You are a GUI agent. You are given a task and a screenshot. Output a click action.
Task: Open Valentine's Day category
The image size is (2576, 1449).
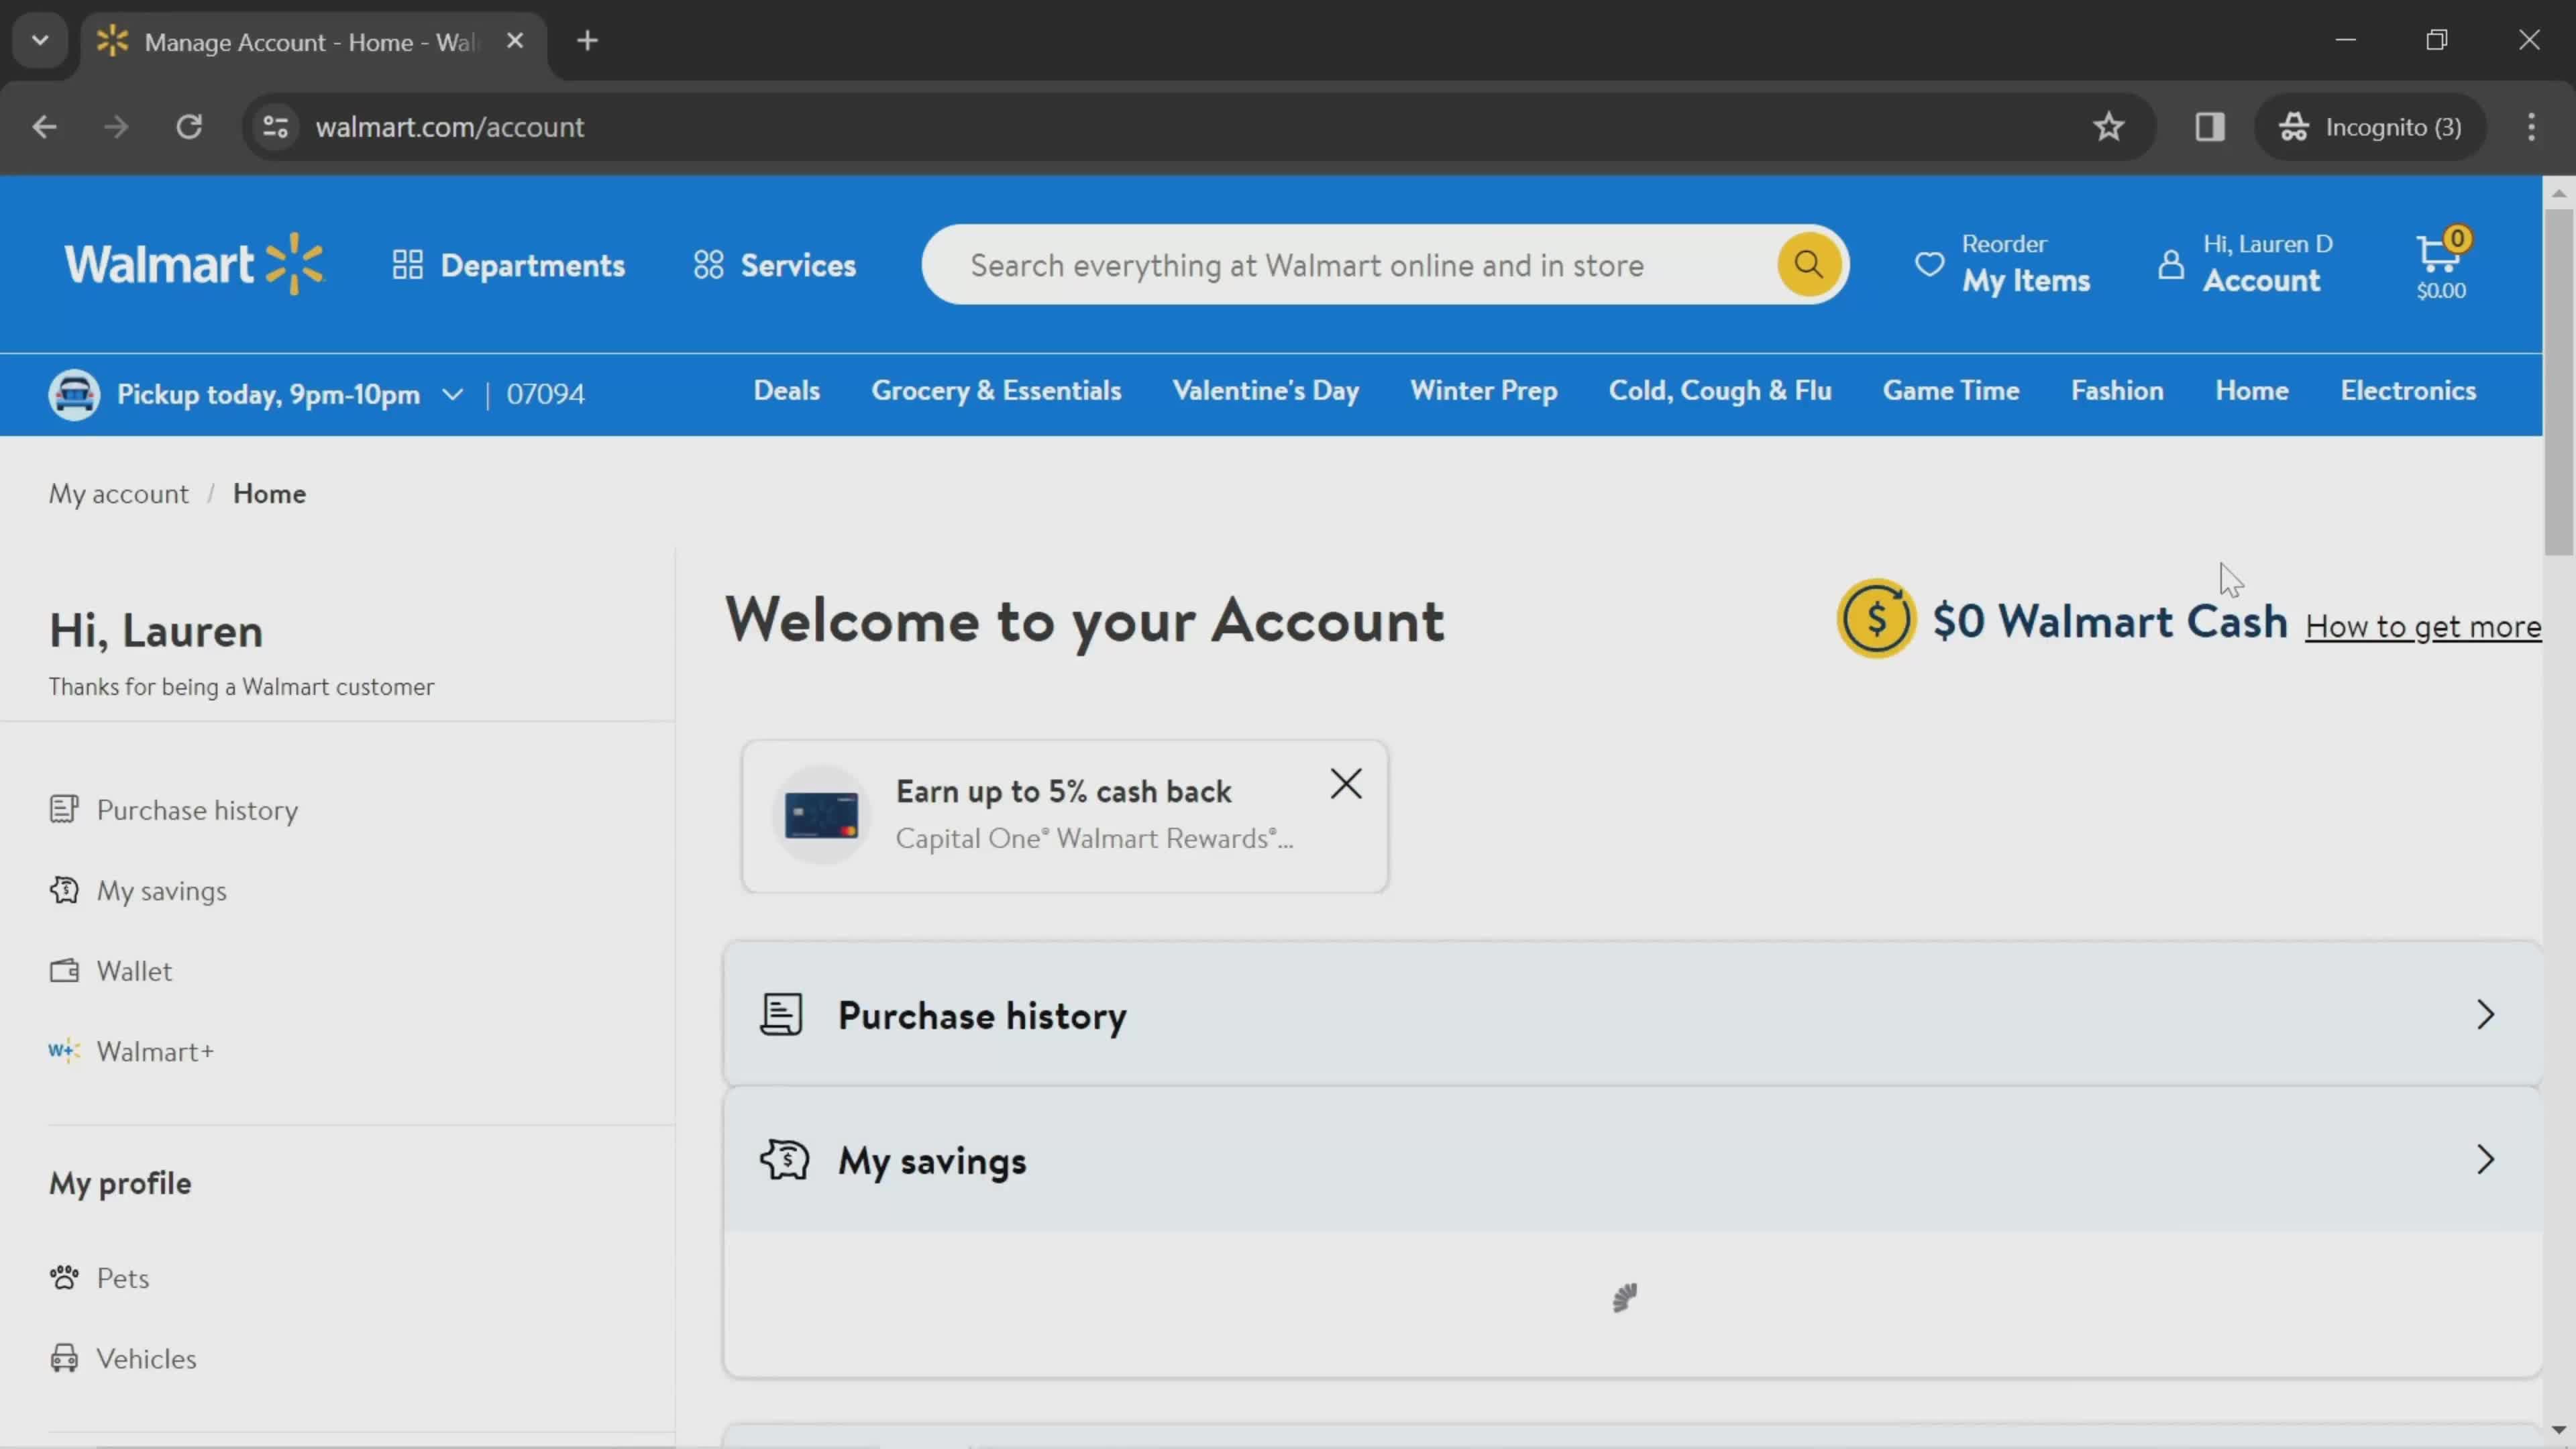point(1265,391)
